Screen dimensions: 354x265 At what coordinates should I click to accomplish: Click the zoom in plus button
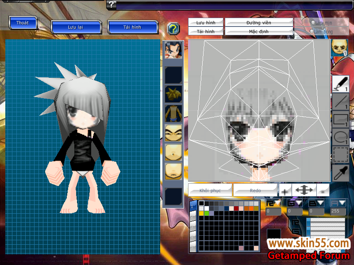click(285, 191)
